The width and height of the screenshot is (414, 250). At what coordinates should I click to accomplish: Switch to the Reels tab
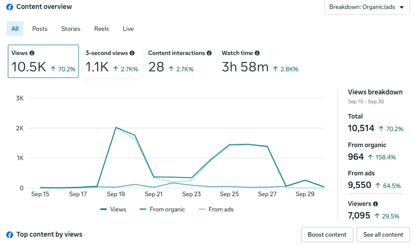102,29
